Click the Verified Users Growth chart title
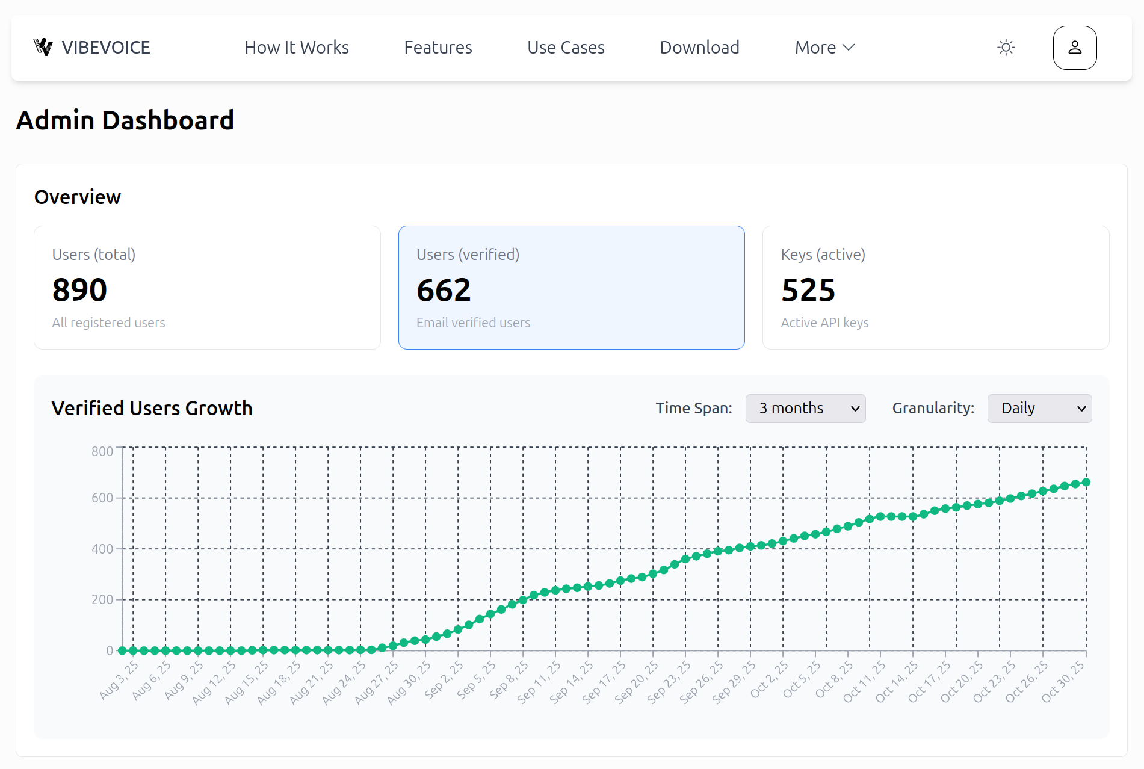 pos(152,408)
